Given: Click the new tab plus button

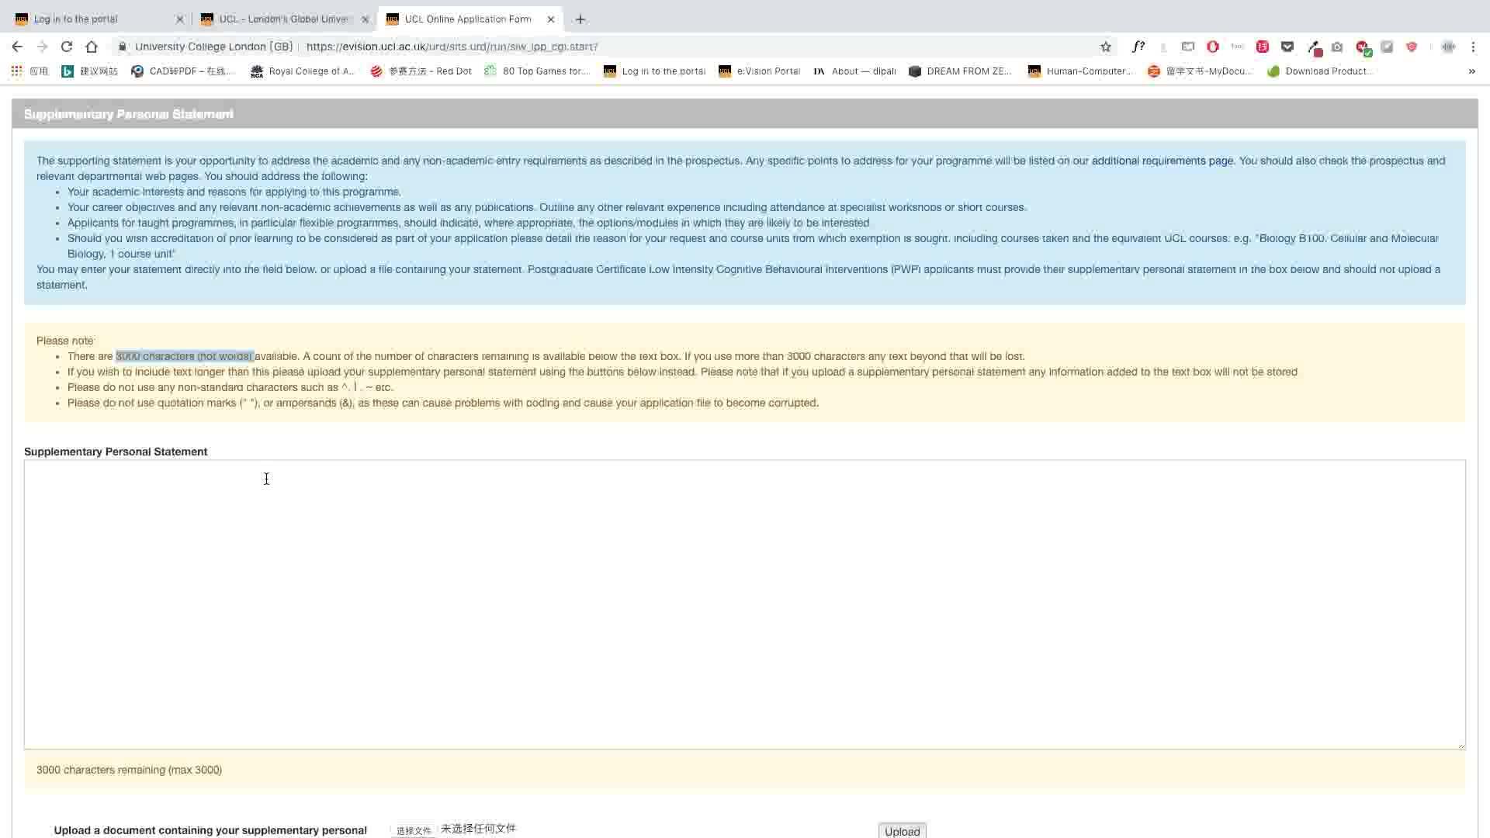Looking at the screenshot, I should click(580, 17).
